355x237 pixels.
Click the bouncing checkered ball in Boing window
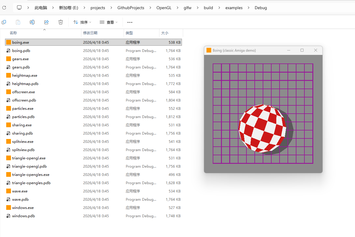tap(262, 128)
